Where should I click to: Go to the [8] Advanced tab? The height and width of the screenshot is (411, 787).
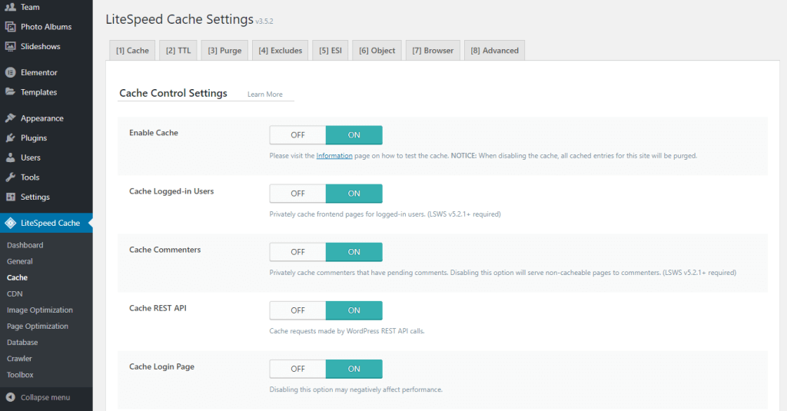[x=494, y=51]
